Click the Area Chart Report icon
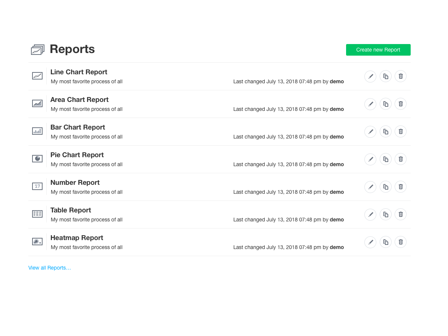The width and height of the screenshot is (448, 336). tap(37, 103)
